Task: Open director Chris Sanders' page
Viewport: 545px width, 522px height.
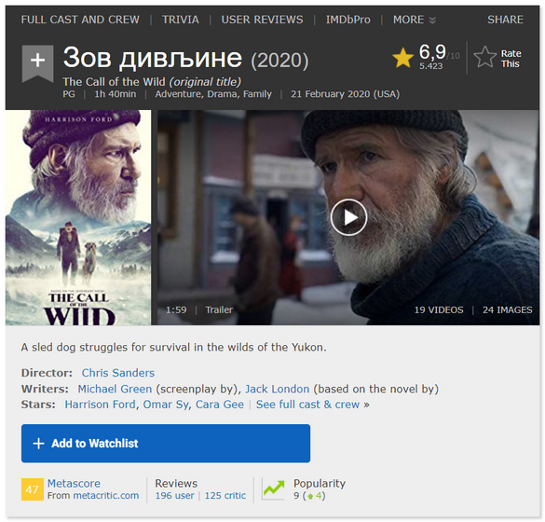Action: click(118, 373)
